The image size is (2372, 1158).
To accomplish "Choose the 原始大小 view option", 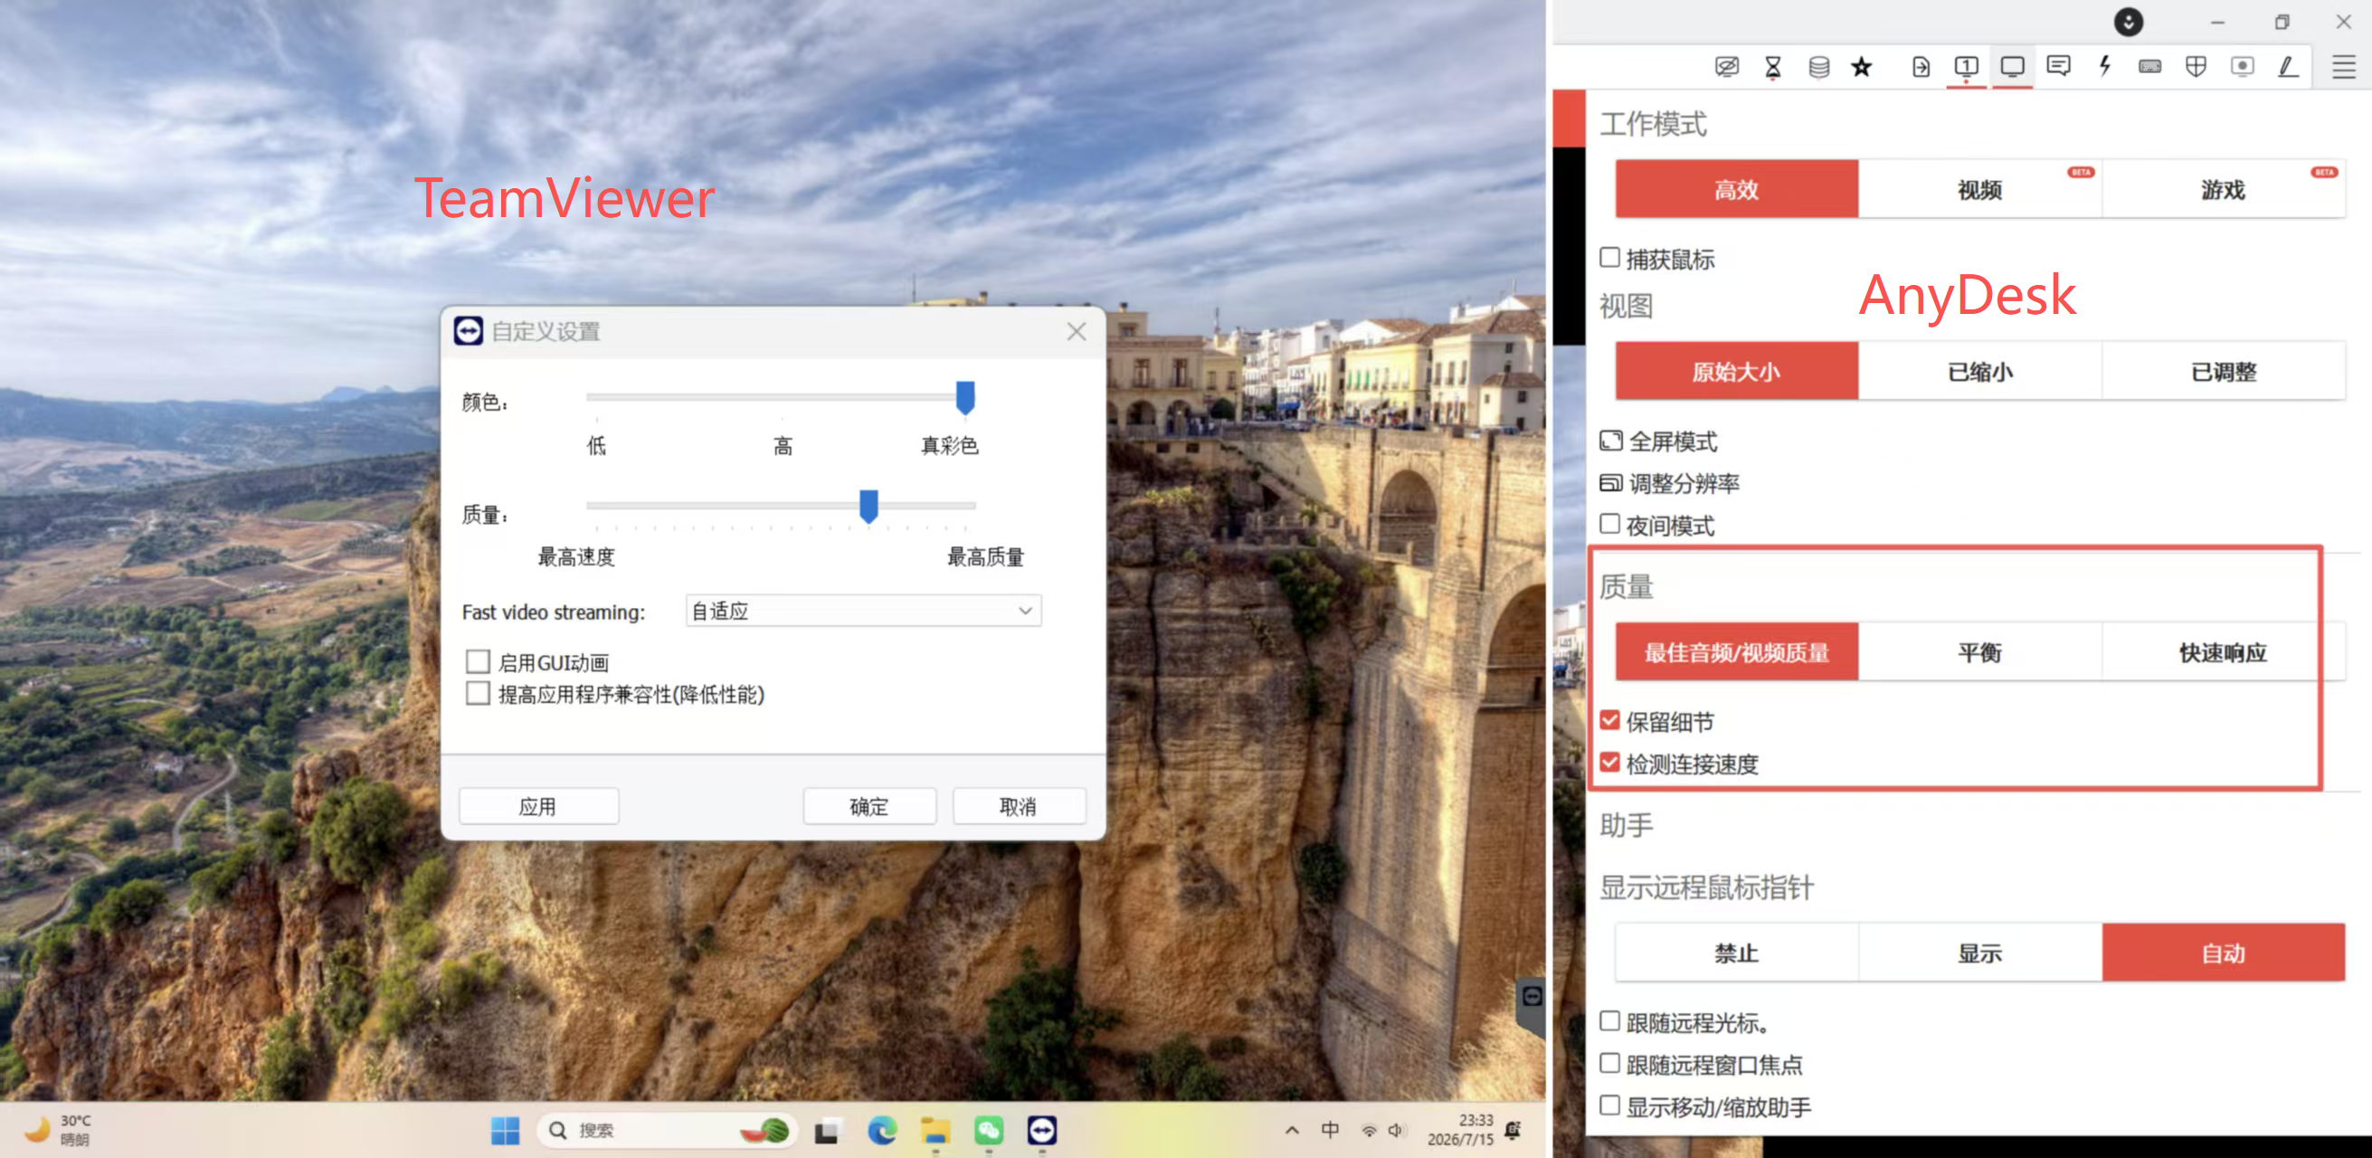I will tap(1737, 371).
